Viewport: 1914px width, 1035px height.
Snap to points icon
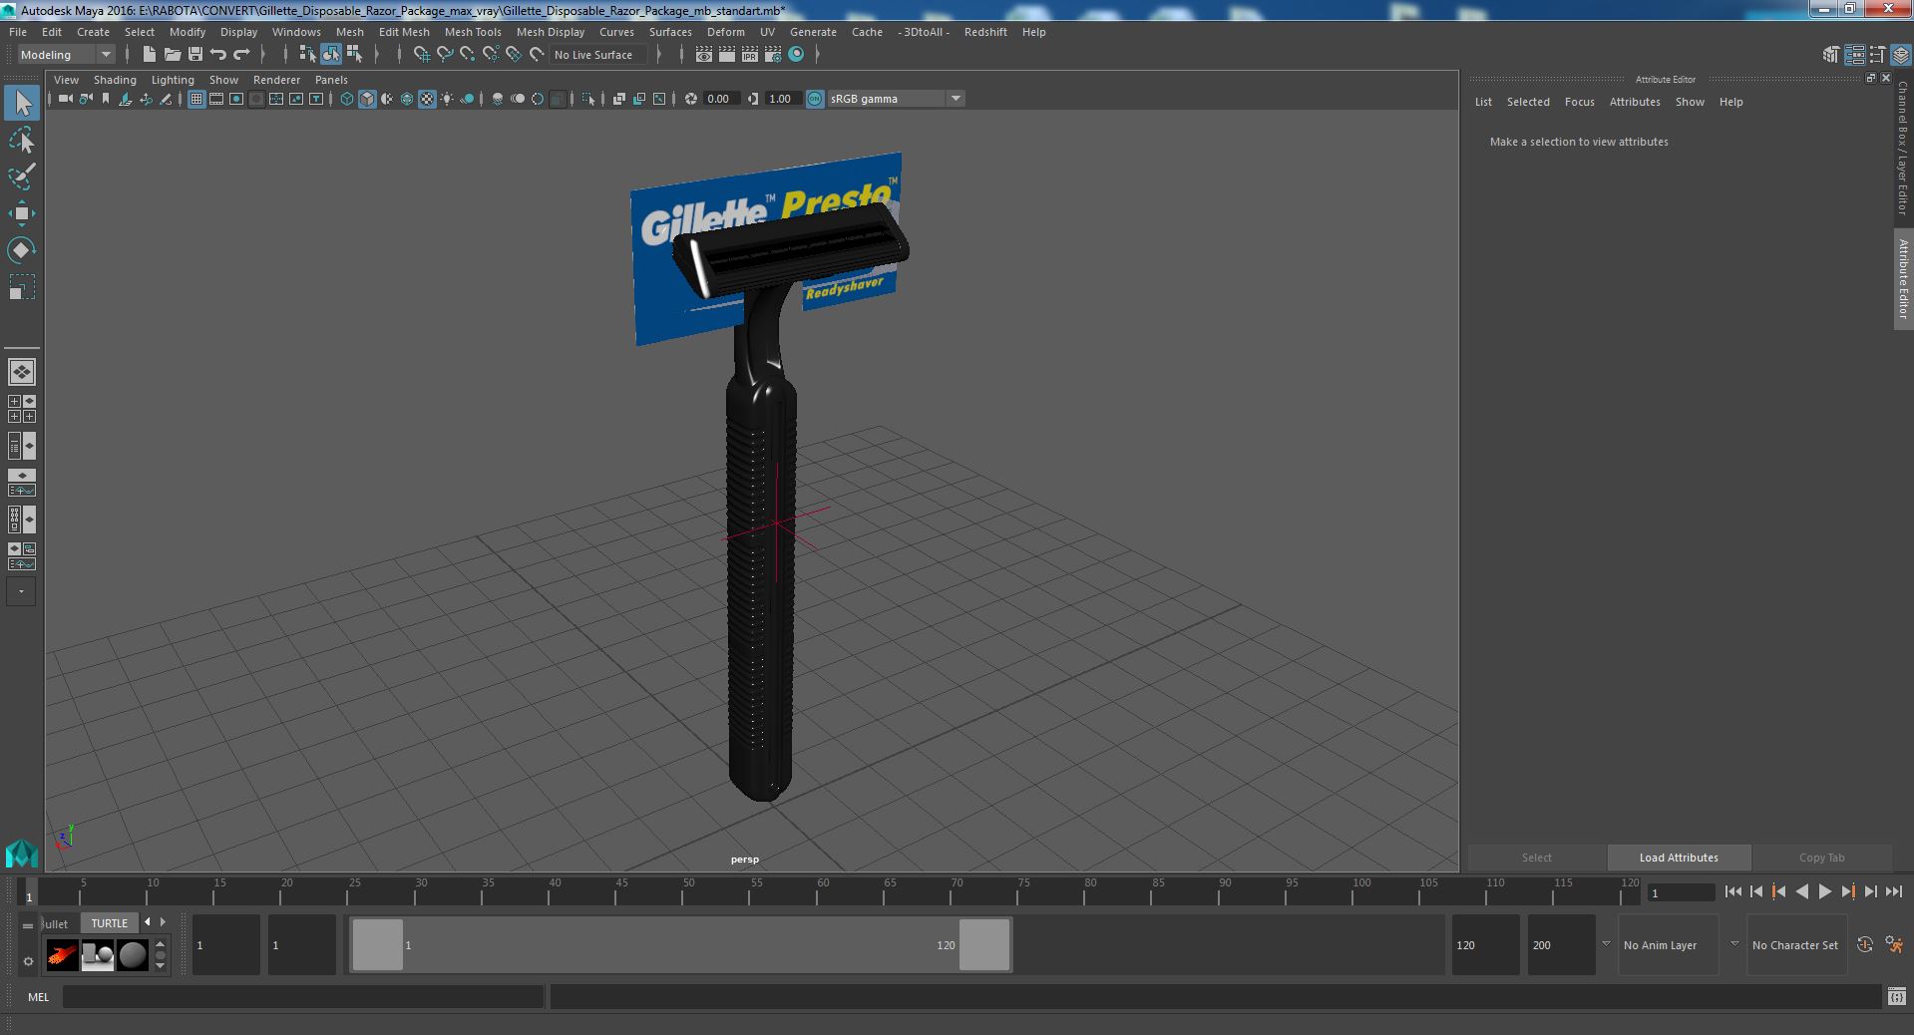(x=467, y=55)
